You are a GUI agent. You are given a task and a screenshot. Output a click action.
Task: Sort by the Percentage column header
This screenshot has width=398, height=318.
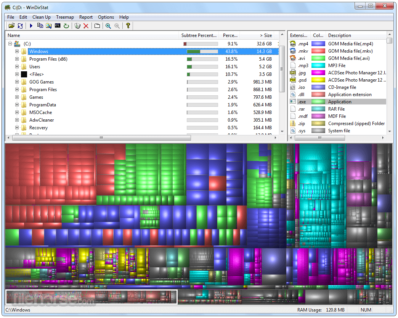(230, 35)
